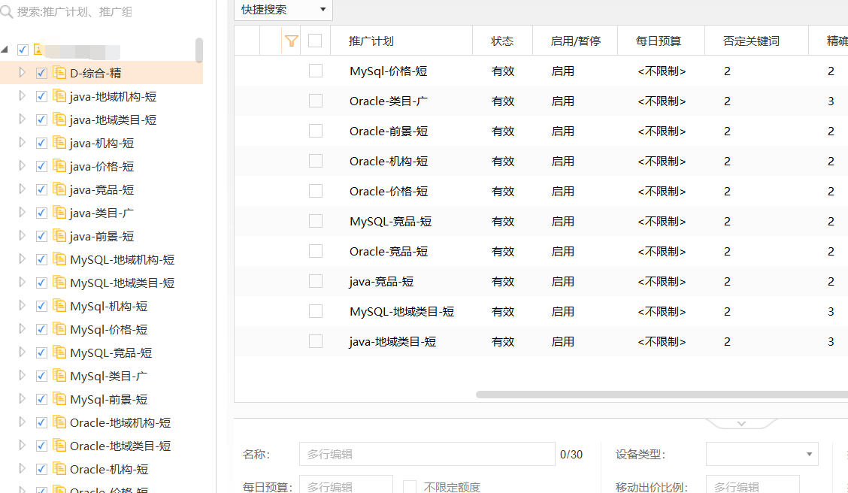This screenshot has width=848, height=493.
Task: Click the Oracle-地域类目-短 plan icon
Action: click(x=59, y=445)
